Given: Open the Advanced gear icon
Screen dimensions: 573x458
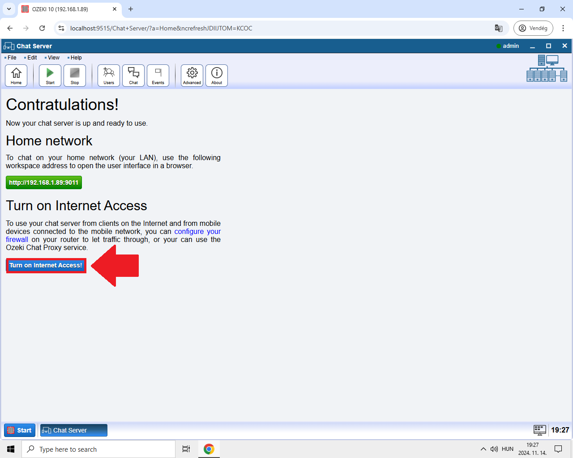Looking at the screenshot, I should pos(192,75).
